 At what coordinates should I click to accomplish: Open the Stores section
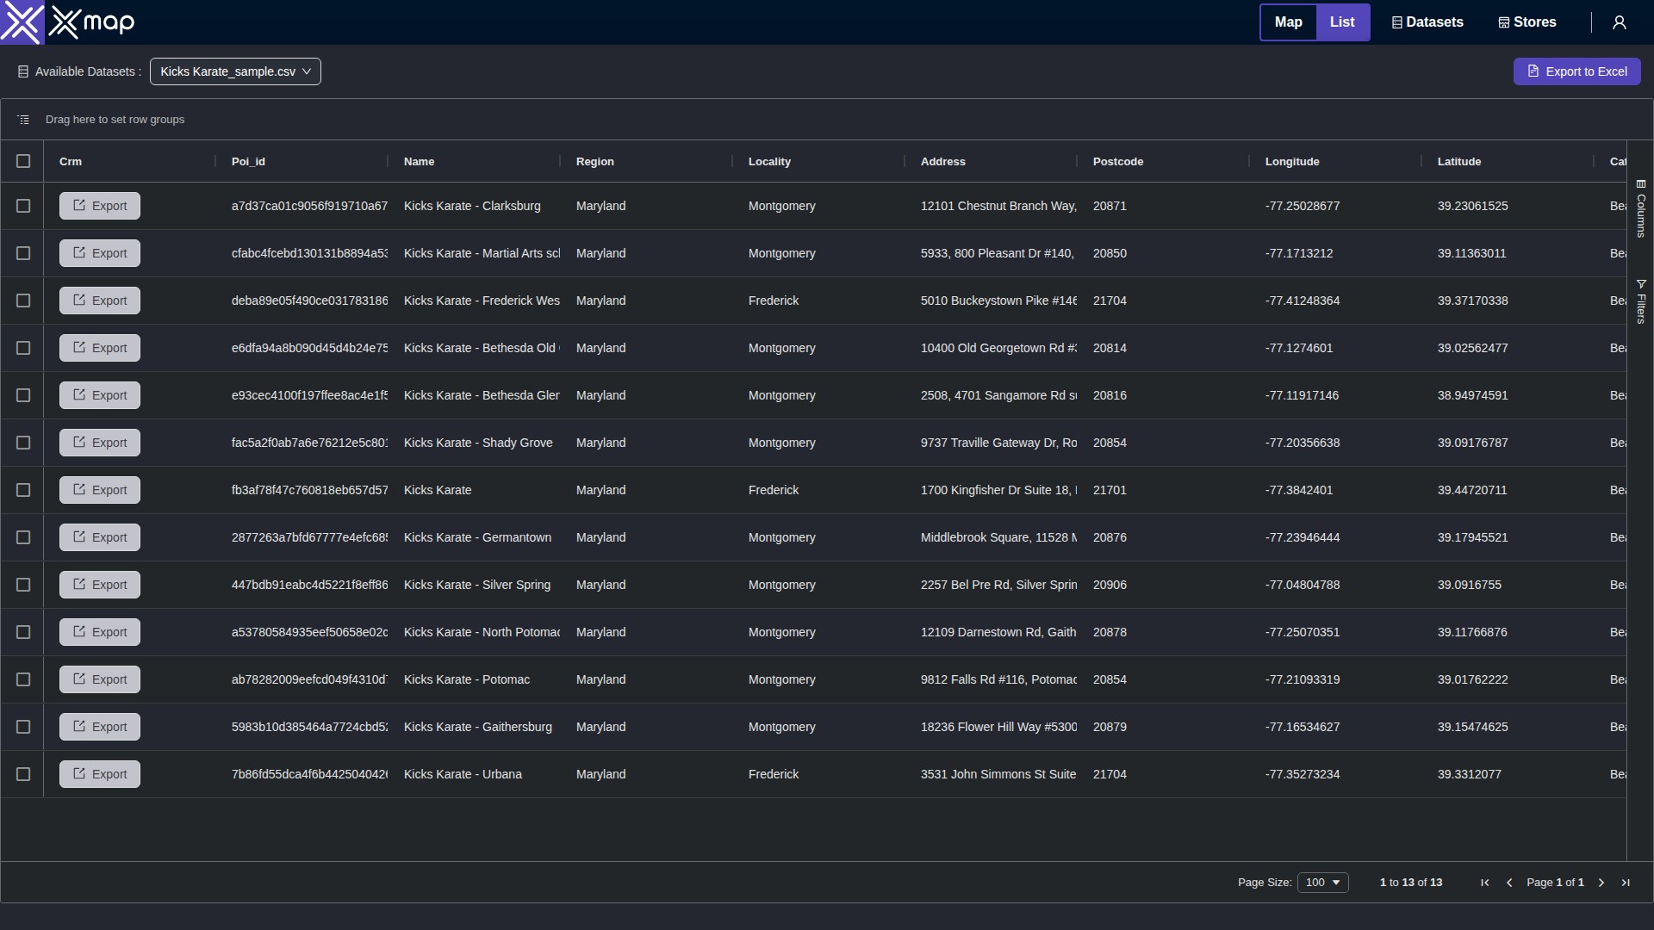click(1527, 22)
